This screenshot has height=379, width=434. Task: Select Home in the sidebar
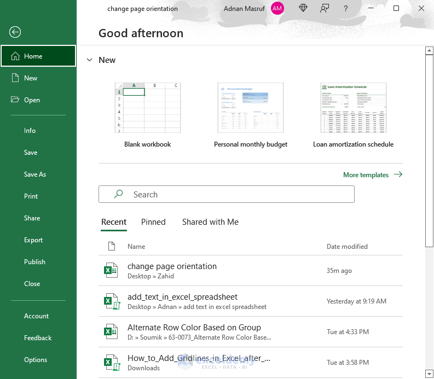(x=38, y=56)
